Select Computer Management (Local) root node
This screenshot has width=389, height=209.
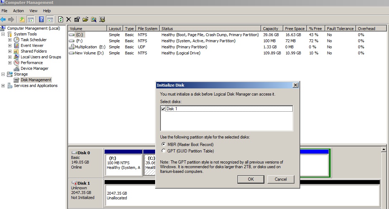point(34,28)
